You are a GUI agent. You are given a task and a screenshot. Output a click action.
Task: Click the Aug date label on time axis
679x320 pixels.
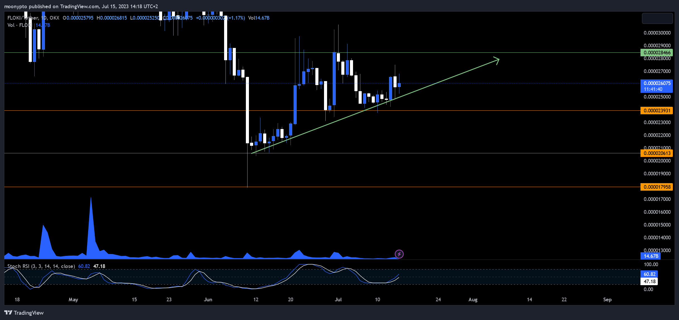click(x=473, y=299)
